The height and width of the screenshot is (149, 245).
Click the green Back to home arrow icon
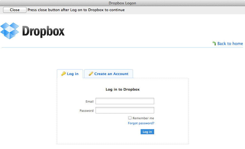214,43
